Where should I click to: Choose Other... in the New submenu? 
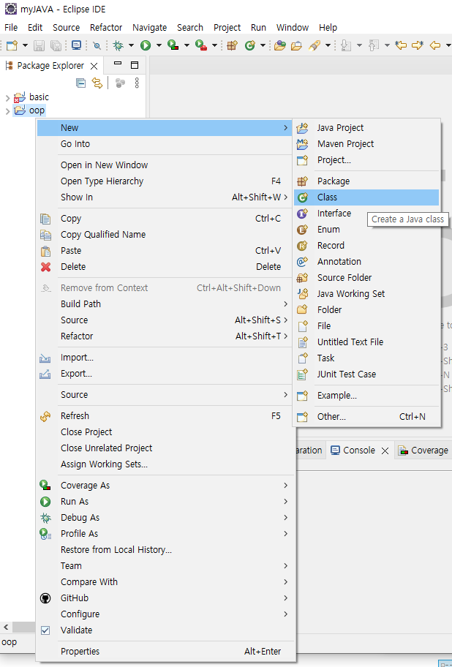click(366, 417)
